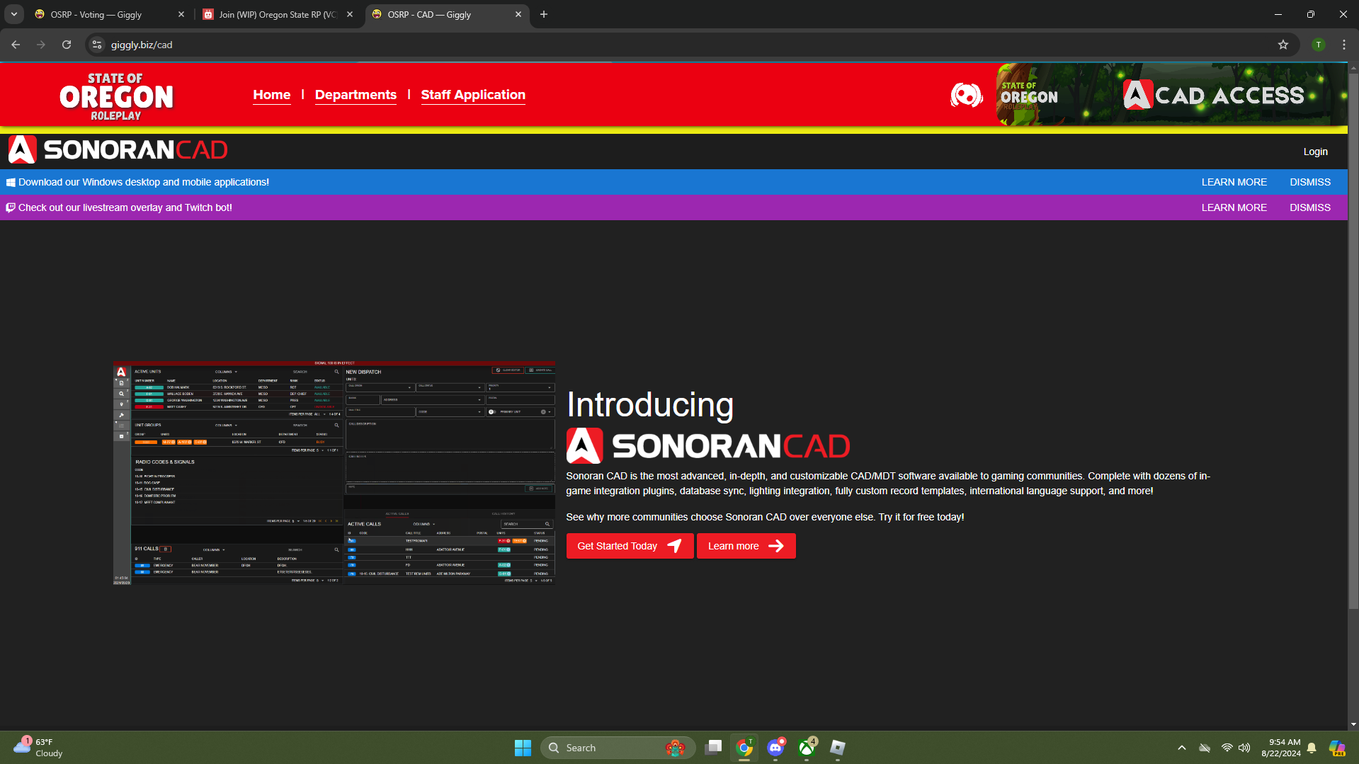Open the Windows Start menu
Viewport: 1359px width, 764px height.
pos(523,748)
